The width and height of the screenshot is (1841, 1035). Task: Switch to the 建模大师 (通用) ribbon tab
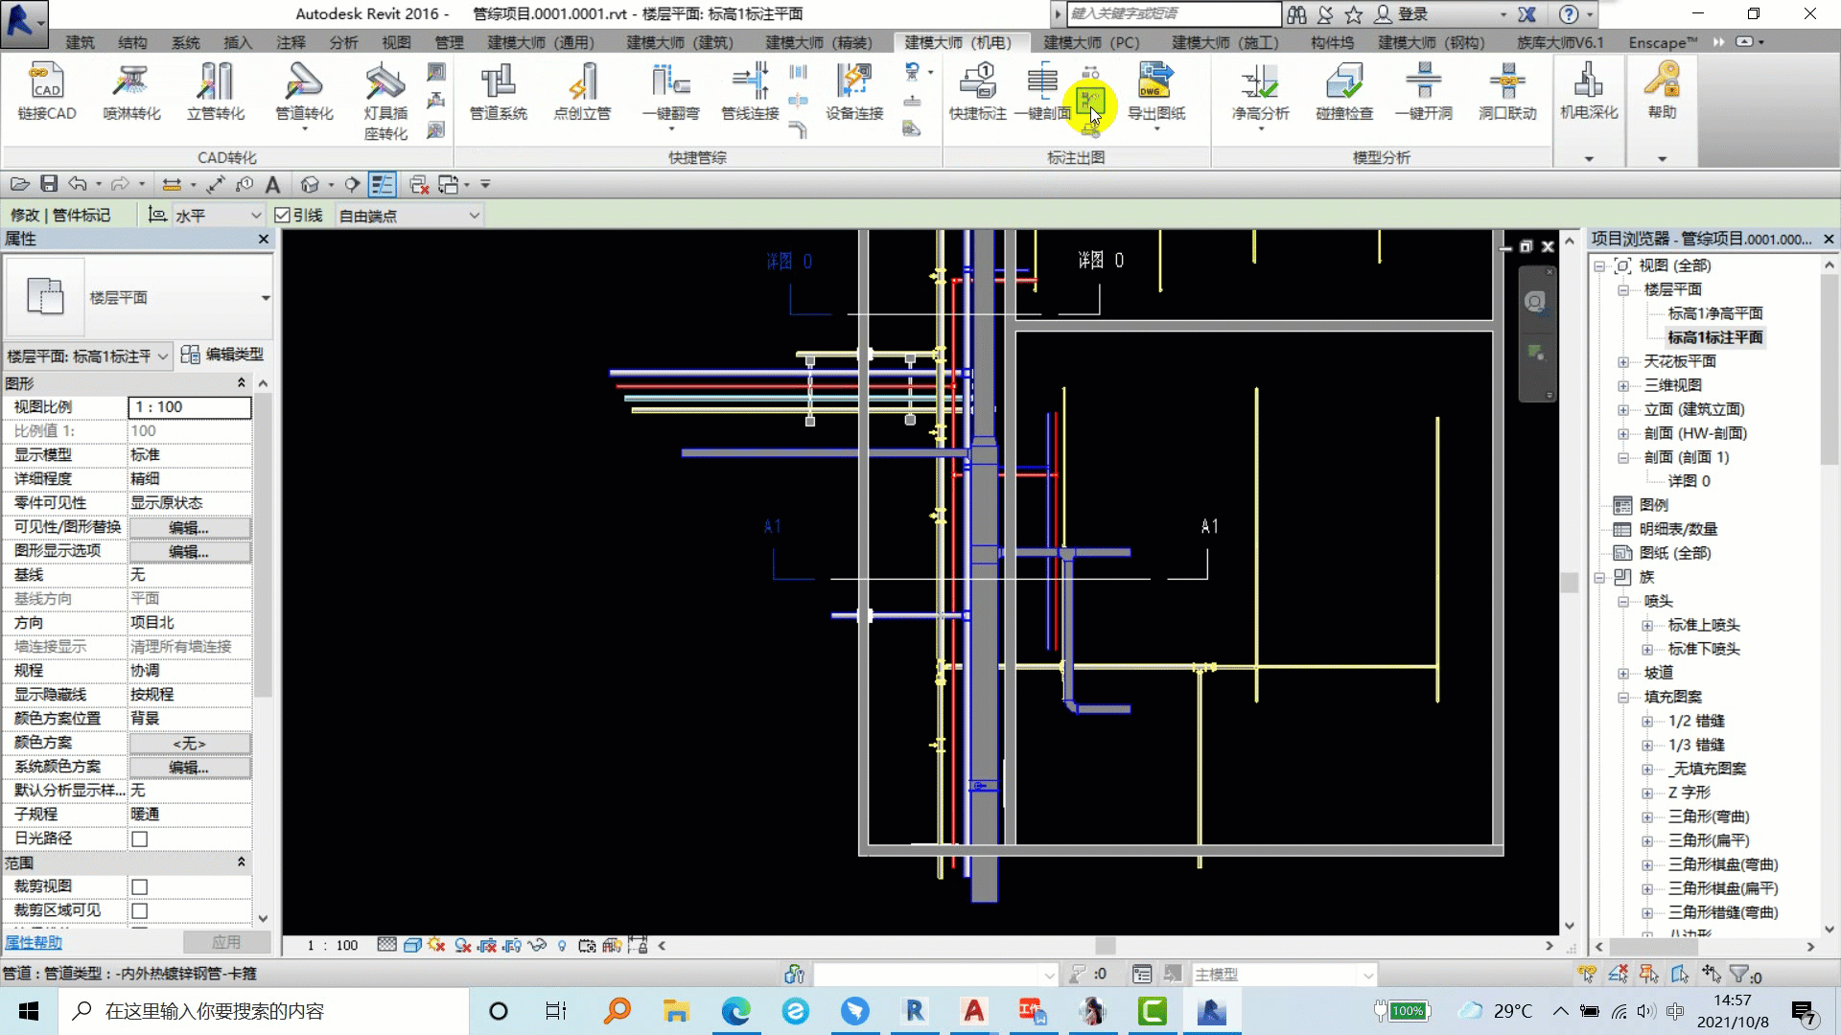coord(541,42)
